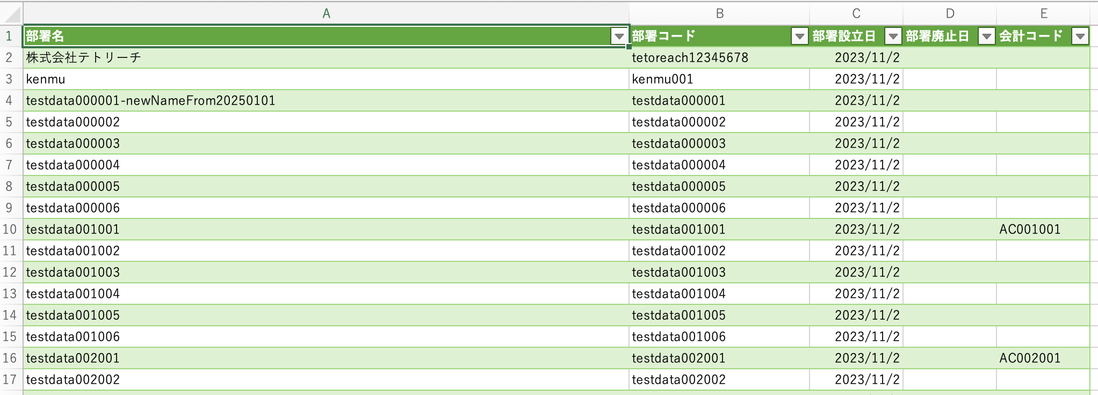Viewport: 1098px width, 395px height.
Task: Open the 部署名 filter dropdown
Action: click(619, 36)
